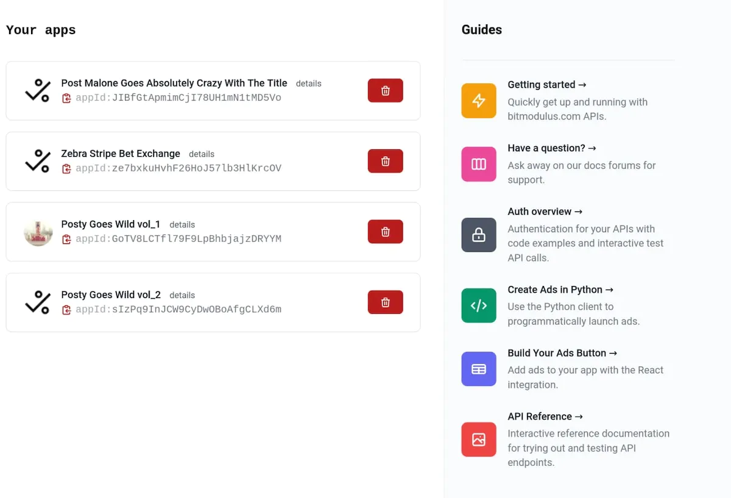Click the Posty Goes Wild vol_2 app logo
The height and width of the screenshot is (498, 731).
[x=38, y=302]
